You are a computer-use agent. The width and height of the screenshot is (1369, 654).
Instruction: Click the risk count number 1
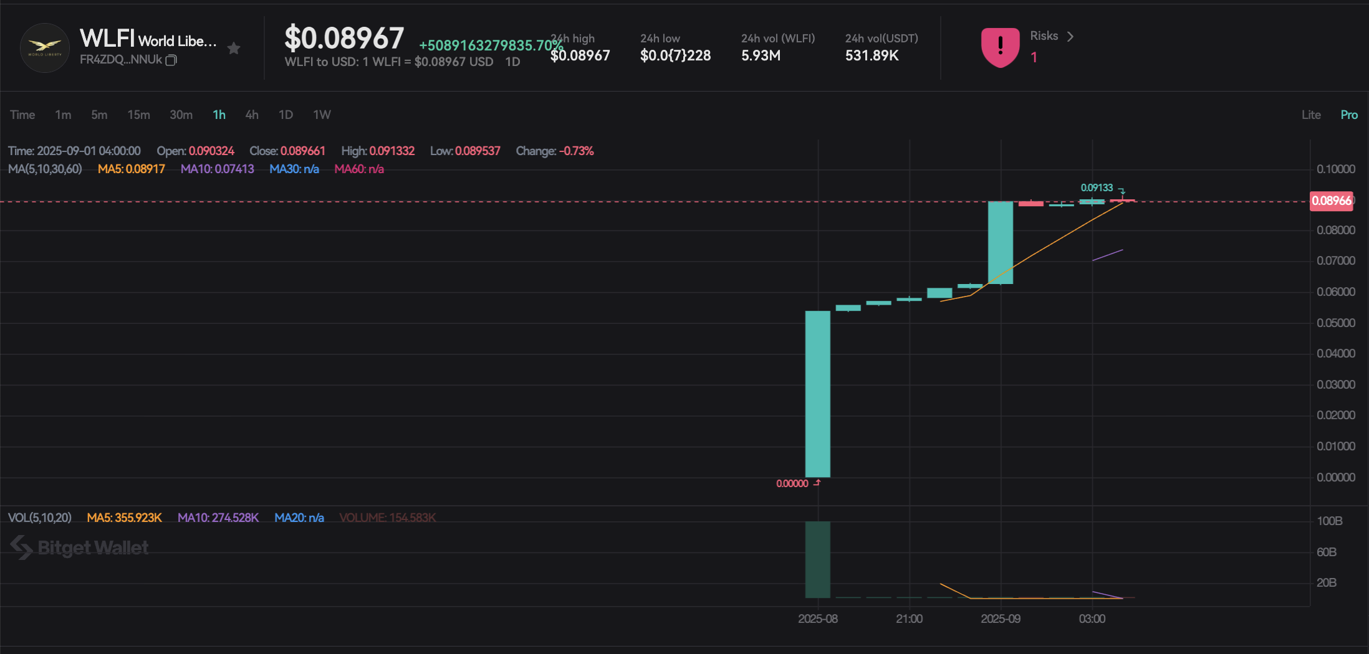point(1034,57)
